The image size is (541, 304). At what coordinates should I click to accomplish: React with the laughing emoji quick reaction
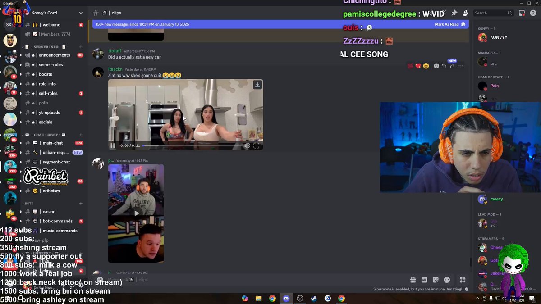[x=426, y=66]
